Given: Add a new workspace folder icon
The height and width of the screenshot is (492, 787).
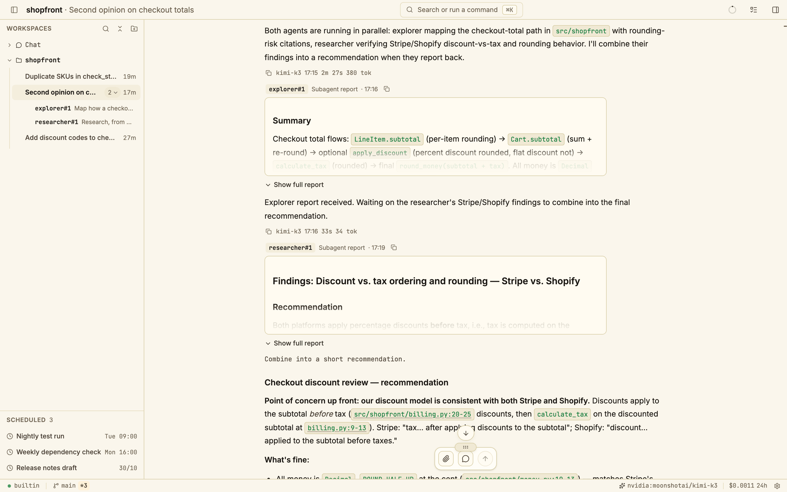Looking at the screenshot, I should pos(134,29).
